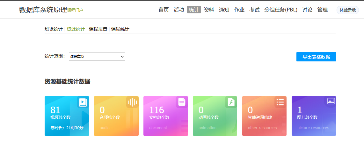364x147 pixels.
Task: Go to 分组任务(PBL) page
Action: 280,10
